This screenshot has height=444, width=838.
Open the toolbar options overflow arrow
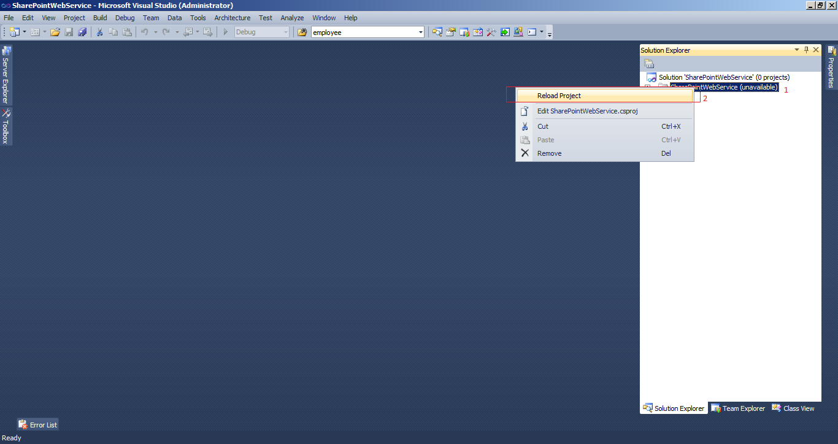tap(550, 34)
